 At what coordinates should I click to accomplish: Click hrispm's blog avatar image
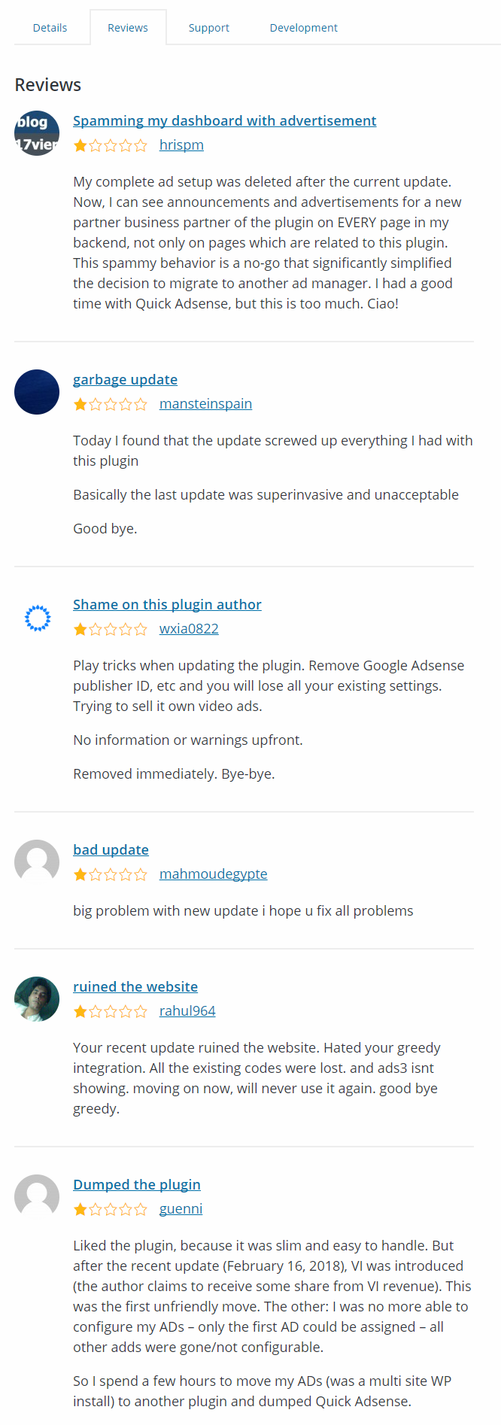tap(37, 133)
